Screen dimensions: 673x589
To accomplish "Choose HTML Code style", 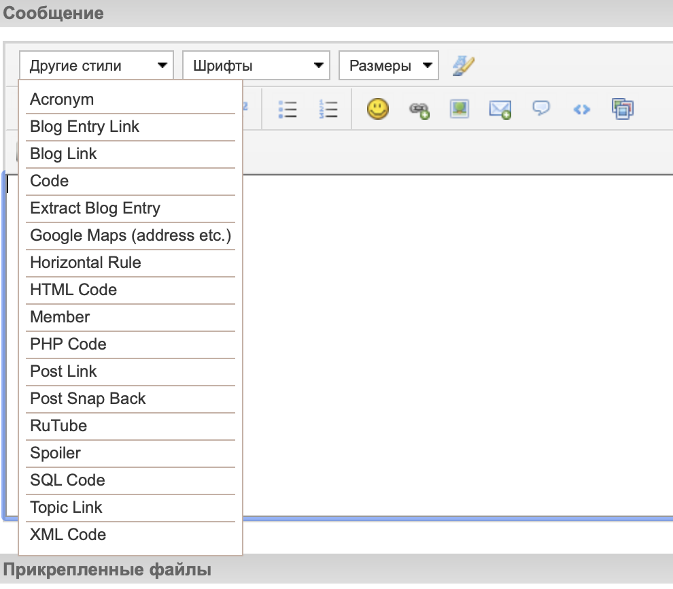I will (x=131, y=290).
